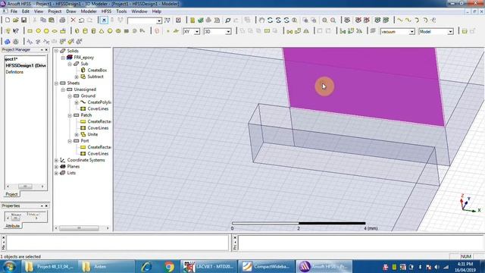This screenshot has height=273, width=485.
Task: Open the File menu
Action: (x=14, y=11)
